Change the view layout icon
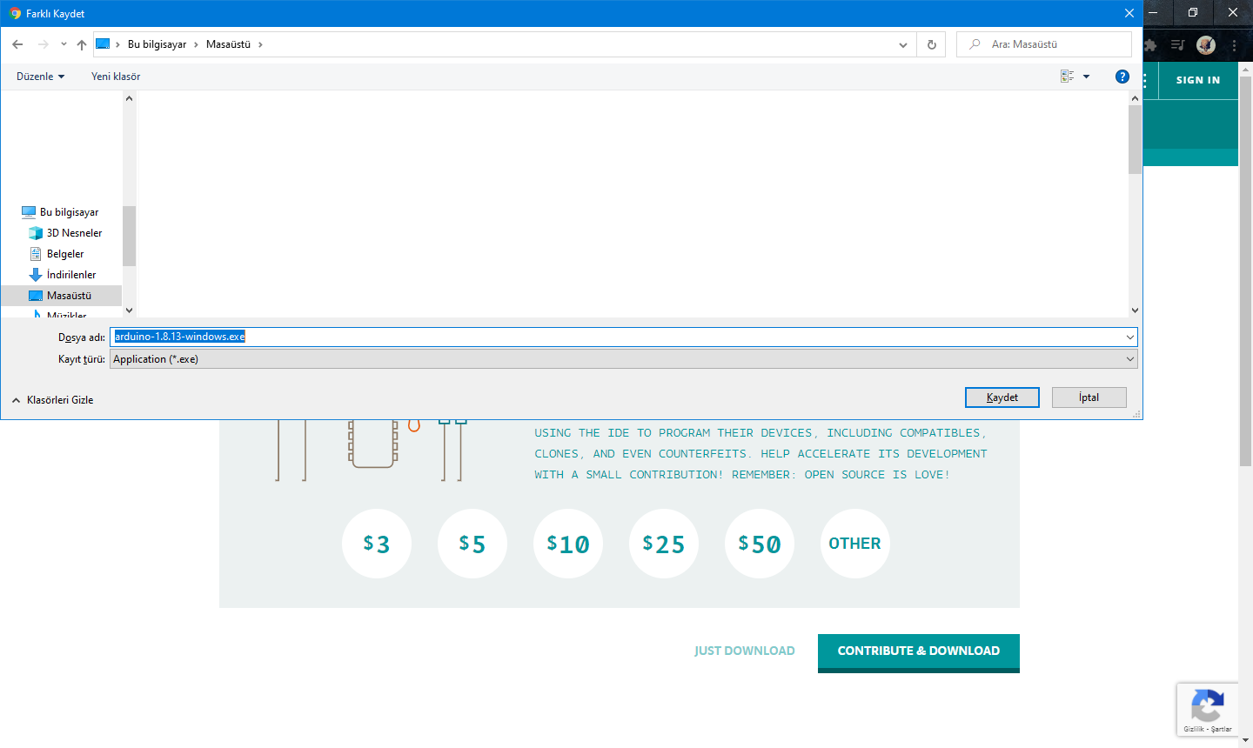Viewport: 1253px width, 748px height. [1067, 77]
